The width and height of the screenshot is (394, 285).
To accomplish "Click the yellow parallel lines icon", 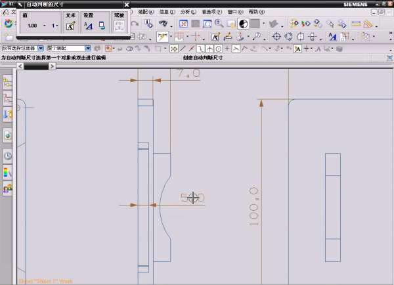I will tap(368, 24).
